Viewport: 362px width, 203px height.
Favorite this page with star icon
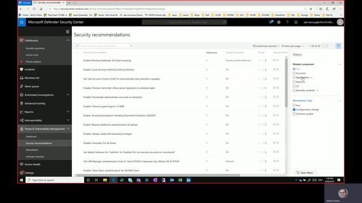(311, 9)
